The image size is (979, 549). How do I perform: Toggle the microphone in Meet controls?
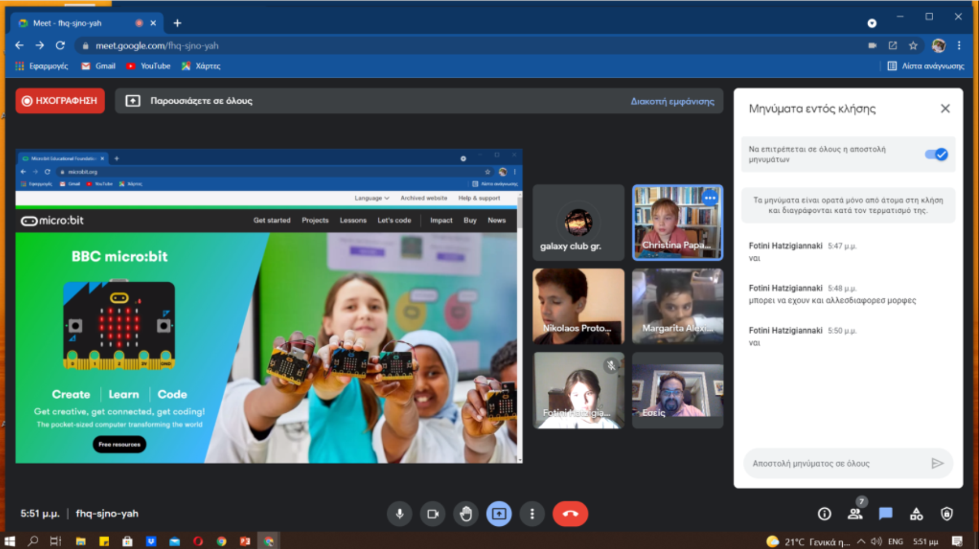point(400,514)
